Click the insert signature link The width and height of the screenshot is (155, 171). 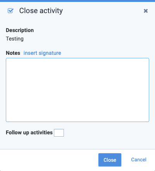coord(42,53)
